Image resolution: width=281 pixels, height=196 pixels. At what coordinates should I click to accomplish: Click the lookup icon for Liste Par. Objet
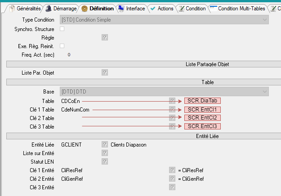click(105, 72)
